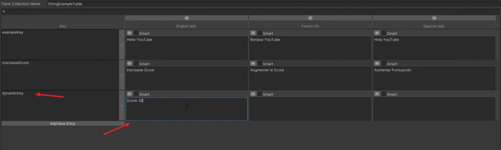
Task: Focus the table search field
Action: coord(250,11)
